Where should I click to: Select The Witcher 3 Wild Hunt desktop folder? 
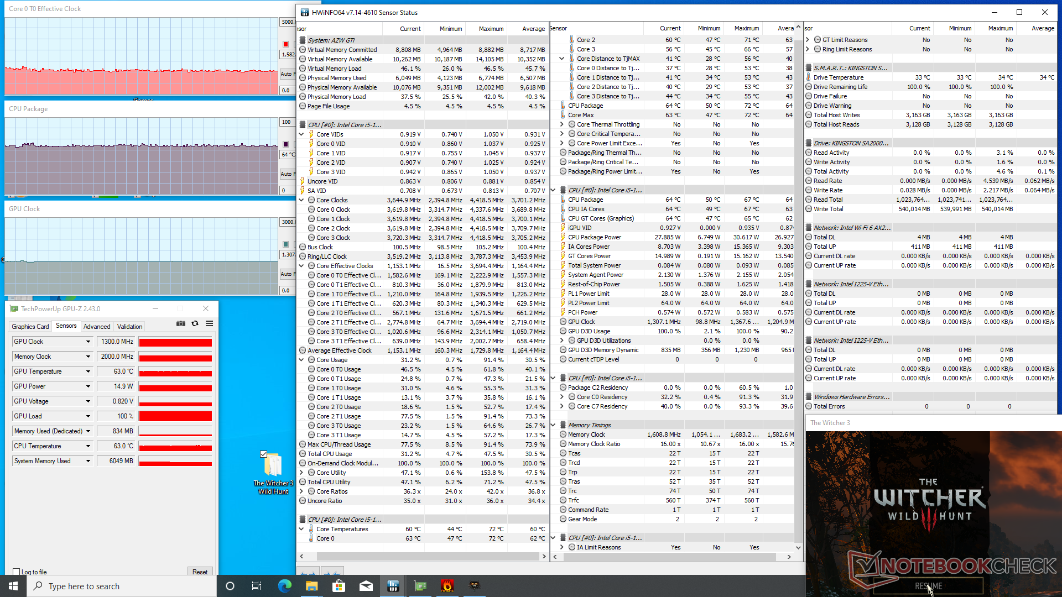point(273,473)
